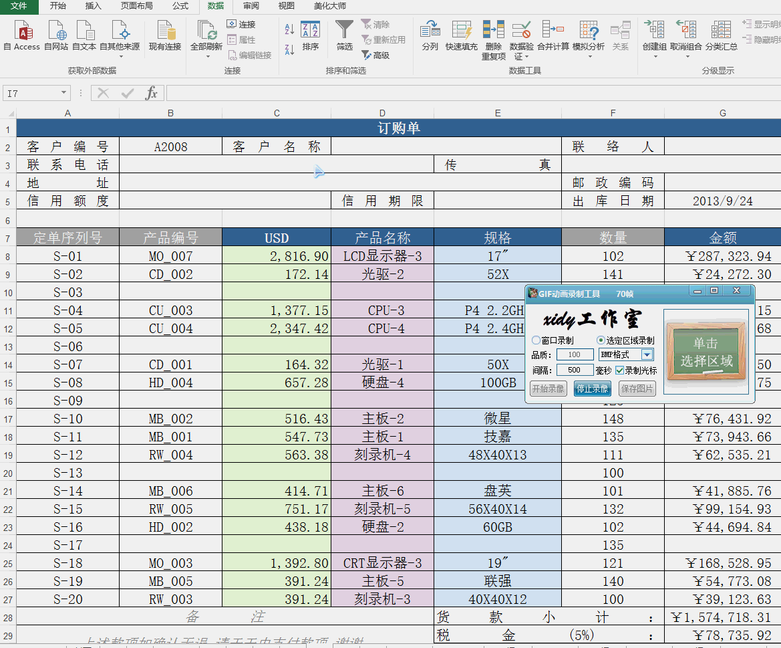Click Reapply filter (重新应用)
The height and width of the screenshot is (648, 781).
(383, 39)
